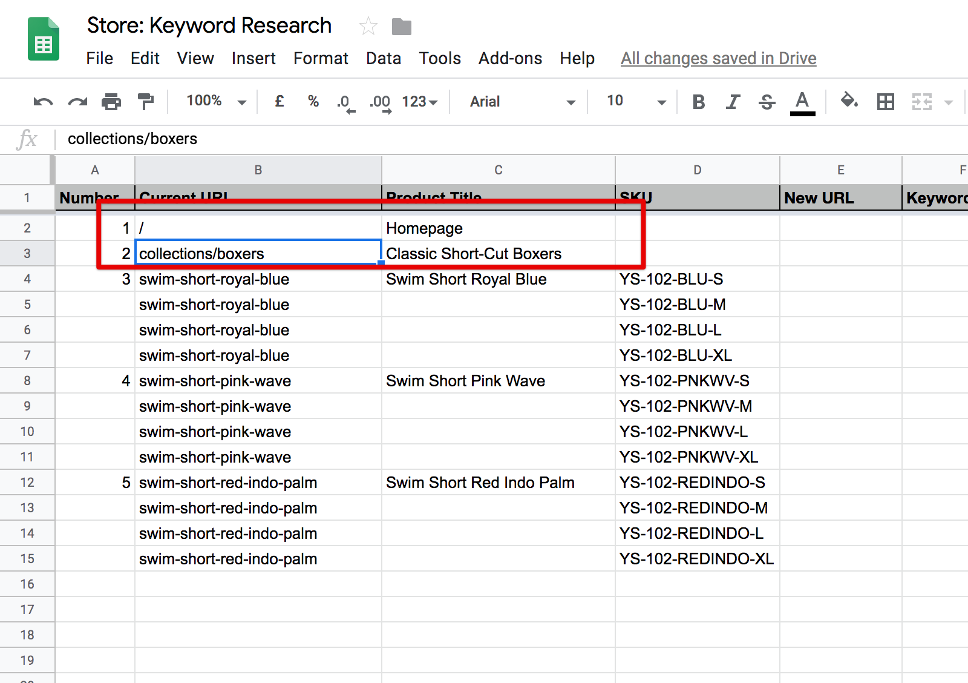
Task: Open the borders grid tool
Action: 885,102
